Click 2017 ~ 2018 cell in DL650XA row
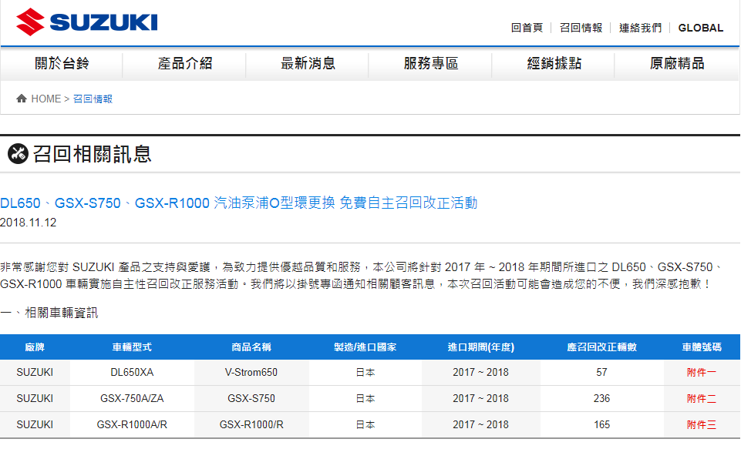The image size is (741, 459). click(480, 373)
